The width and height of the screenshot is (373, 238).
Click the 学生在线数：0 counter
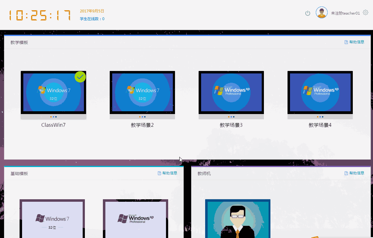(x=92, y=19)
